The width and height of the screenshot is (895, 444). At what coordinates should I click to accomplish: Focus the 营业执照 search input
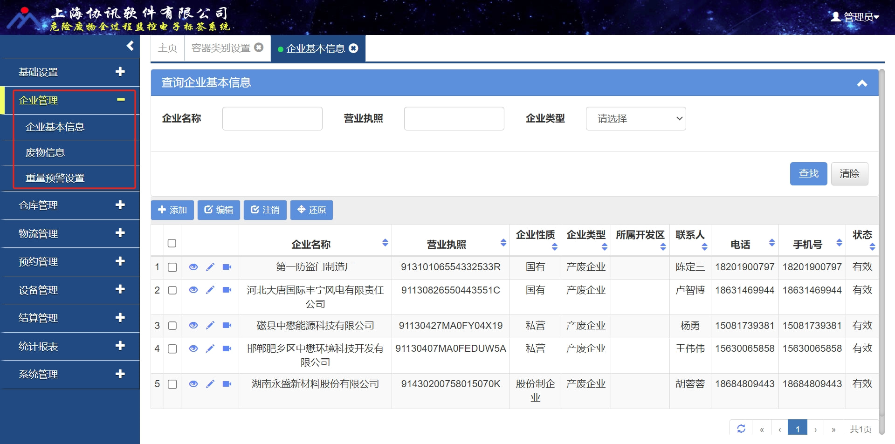click(x=454, y=118)
